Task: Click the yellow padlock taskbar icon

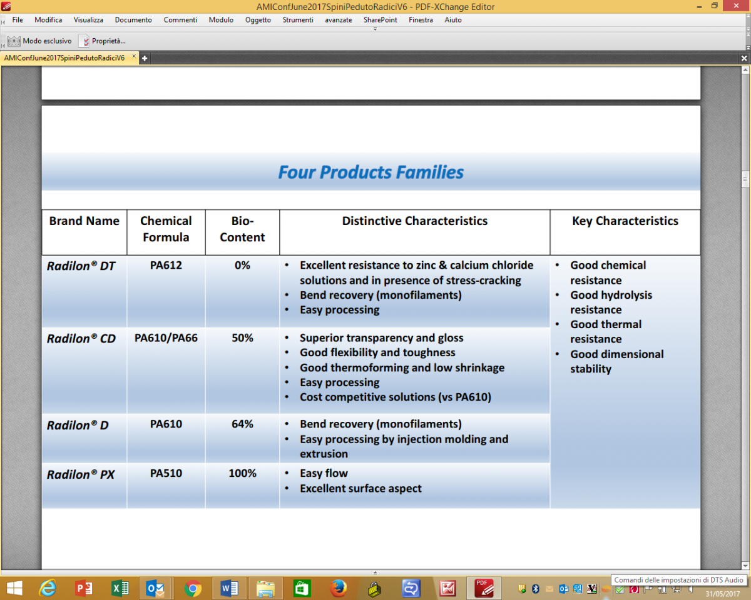Action: (x=374, y=588)
